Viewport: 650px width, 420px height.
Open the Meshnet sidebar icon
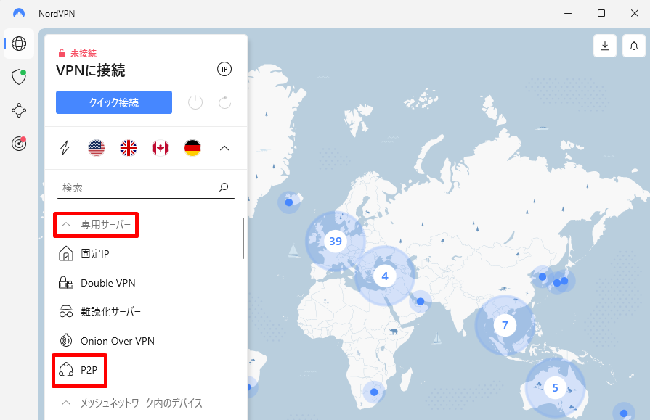[x=19, y=110]
